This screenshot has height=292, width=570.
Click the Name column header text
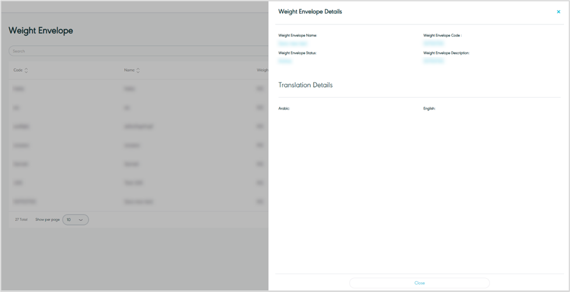[x=129, y=71]
